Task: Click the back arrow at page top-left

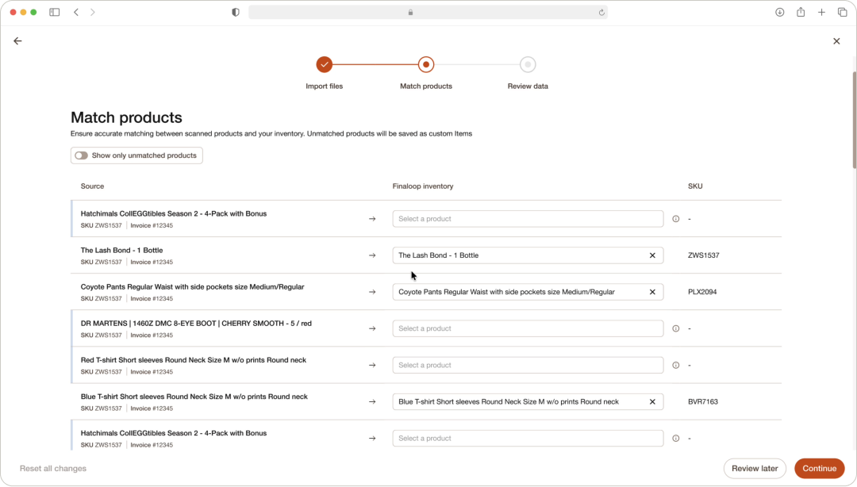Action: (17, 41)
